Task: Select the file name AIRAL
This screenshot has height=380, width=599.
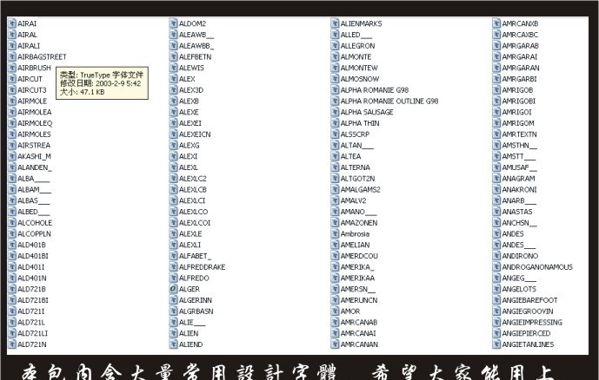Action: [x=27, y=35]
